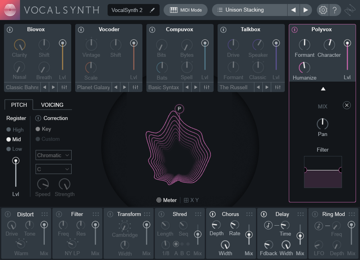Open the Unison Stacking preset list
The width and height of the screenshot is (360, 260).
[249, 10]
